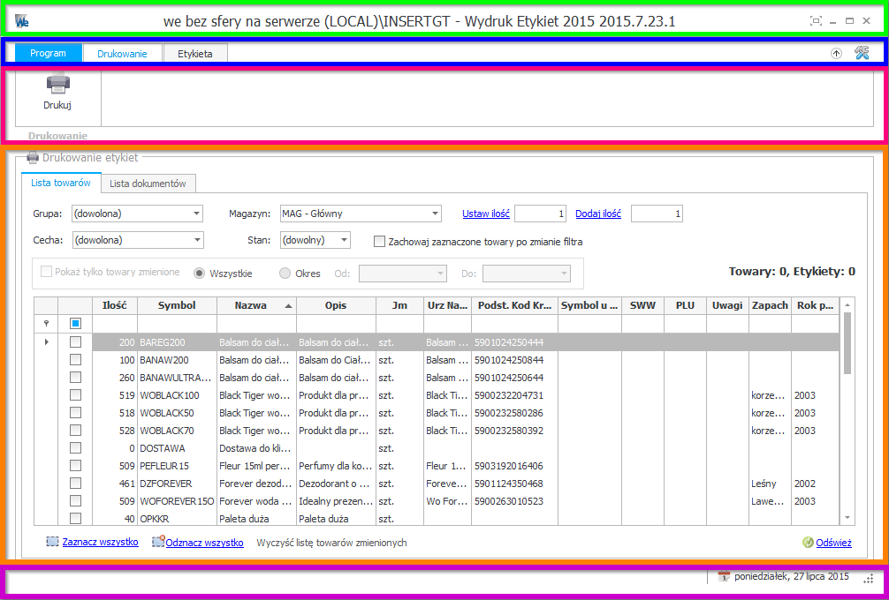
Task: Click the Odznacz wszystko link
Action: click(205, 543)
